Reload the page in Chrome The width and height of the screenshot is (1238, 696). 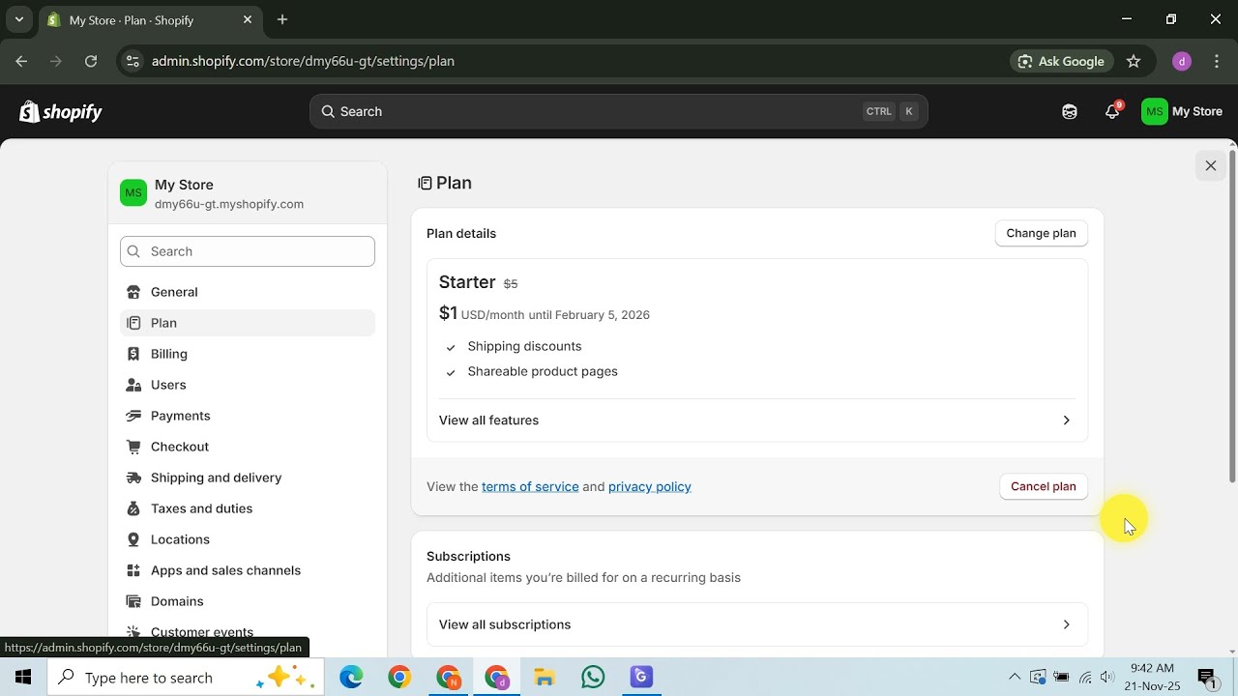pyautogui.click(x=91, y=61)
